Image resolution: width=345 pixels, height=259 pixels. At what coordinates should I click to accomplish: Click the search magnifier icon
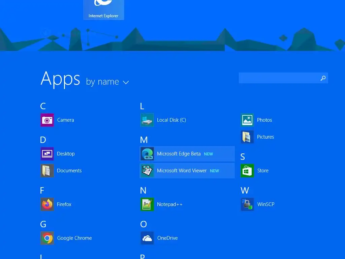(x=323, y=78)
